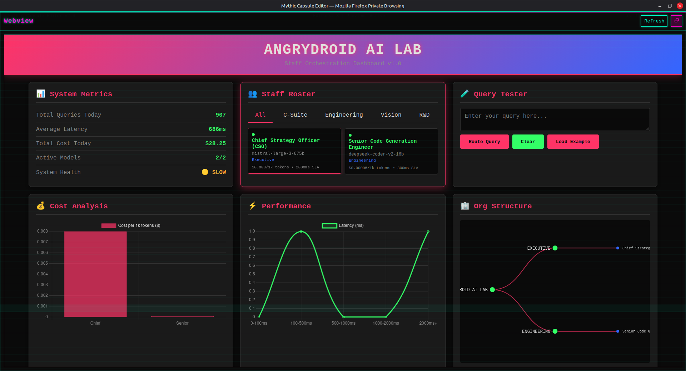The image size is (686, 371).
Task: Click the pop-out window icon beside Refresh
Action: click(676, 21)
